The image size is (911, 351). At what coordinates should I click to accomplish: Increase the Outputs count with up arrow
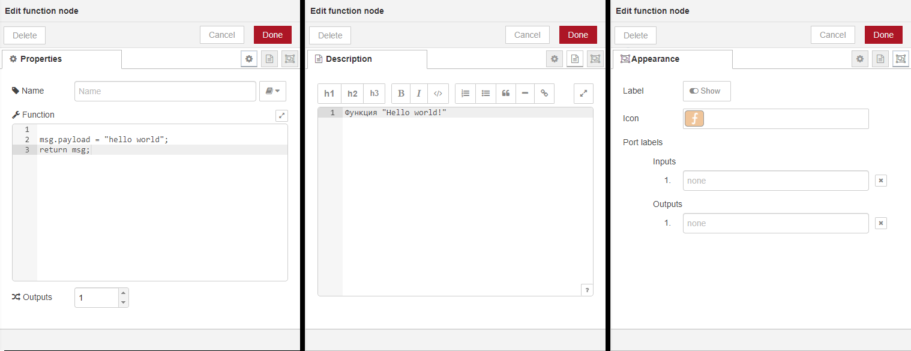pyautogui.click(x=123, y=293)
